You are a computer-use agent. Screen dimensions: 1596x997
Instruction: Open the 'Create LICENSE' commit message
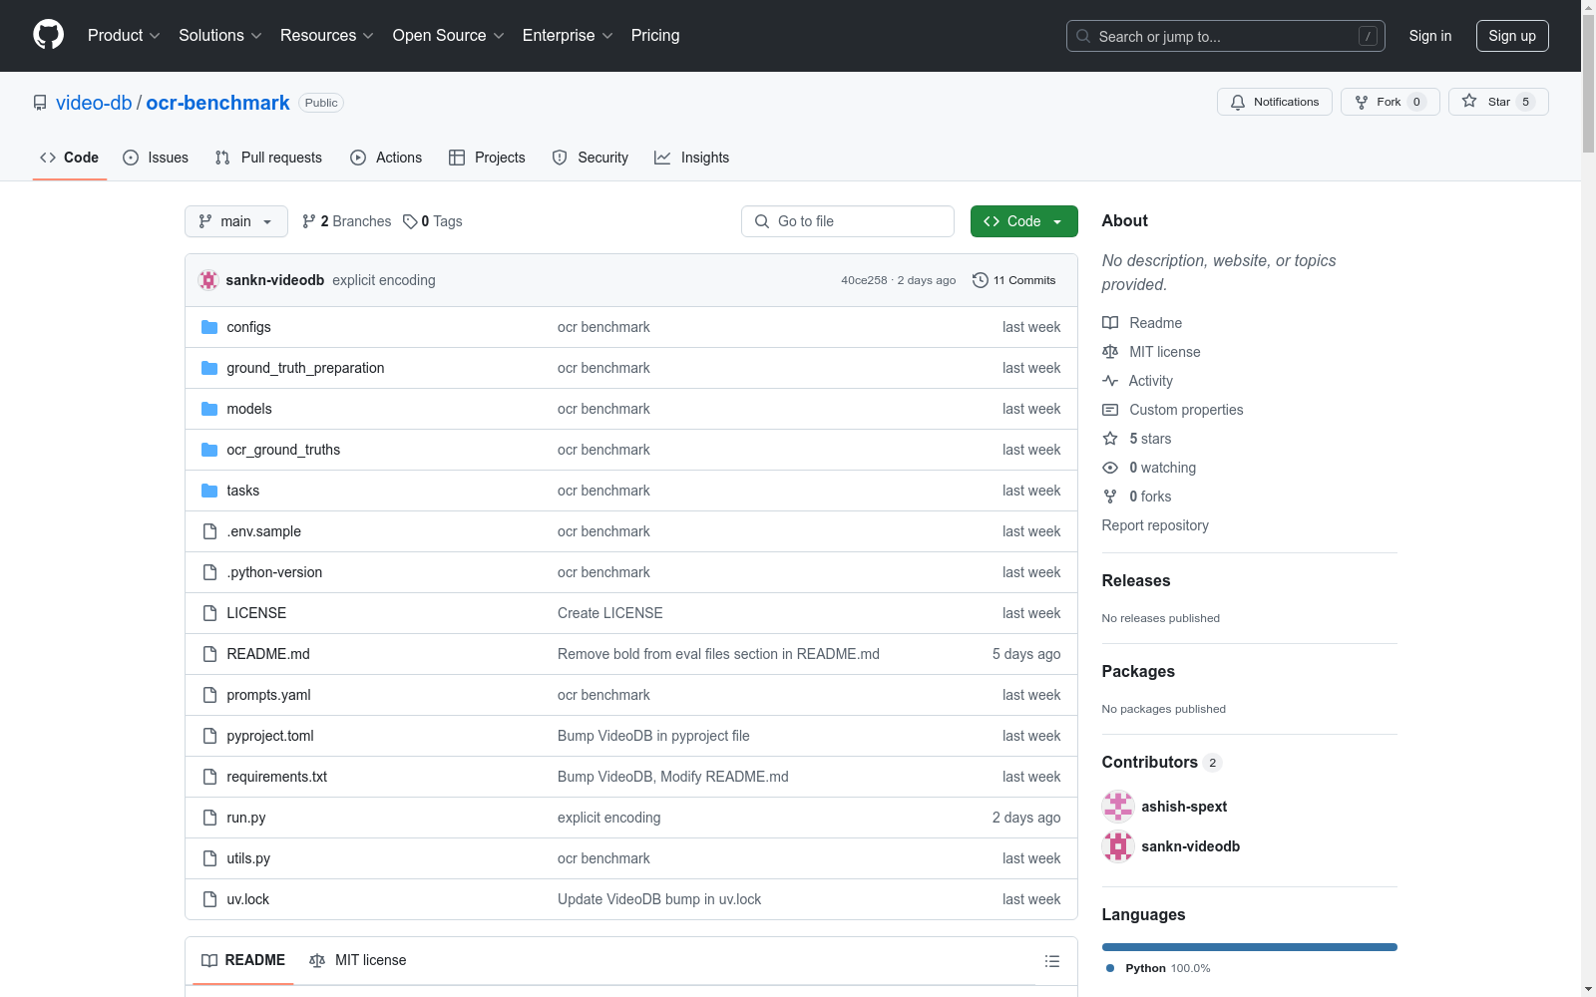click(610, 613)
